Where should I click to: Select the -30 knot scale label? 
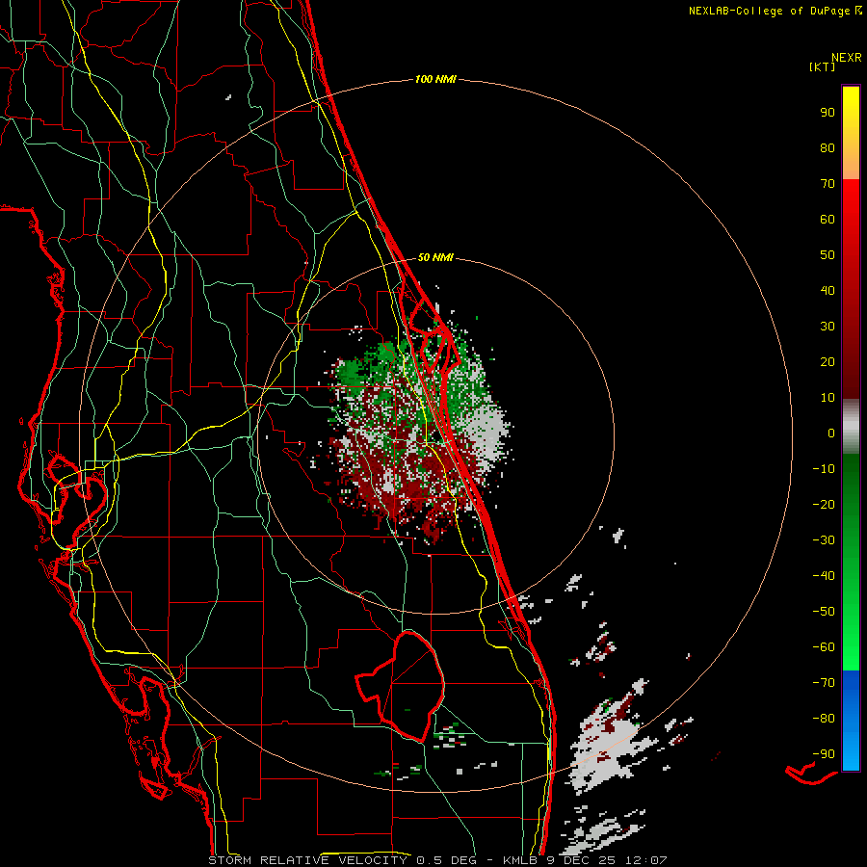click(x=824, y=540)
